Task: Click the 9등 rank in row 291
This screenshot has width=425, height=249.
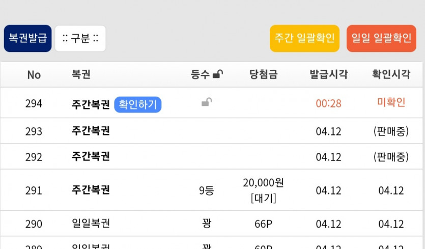Action: (x=206, y=191)
